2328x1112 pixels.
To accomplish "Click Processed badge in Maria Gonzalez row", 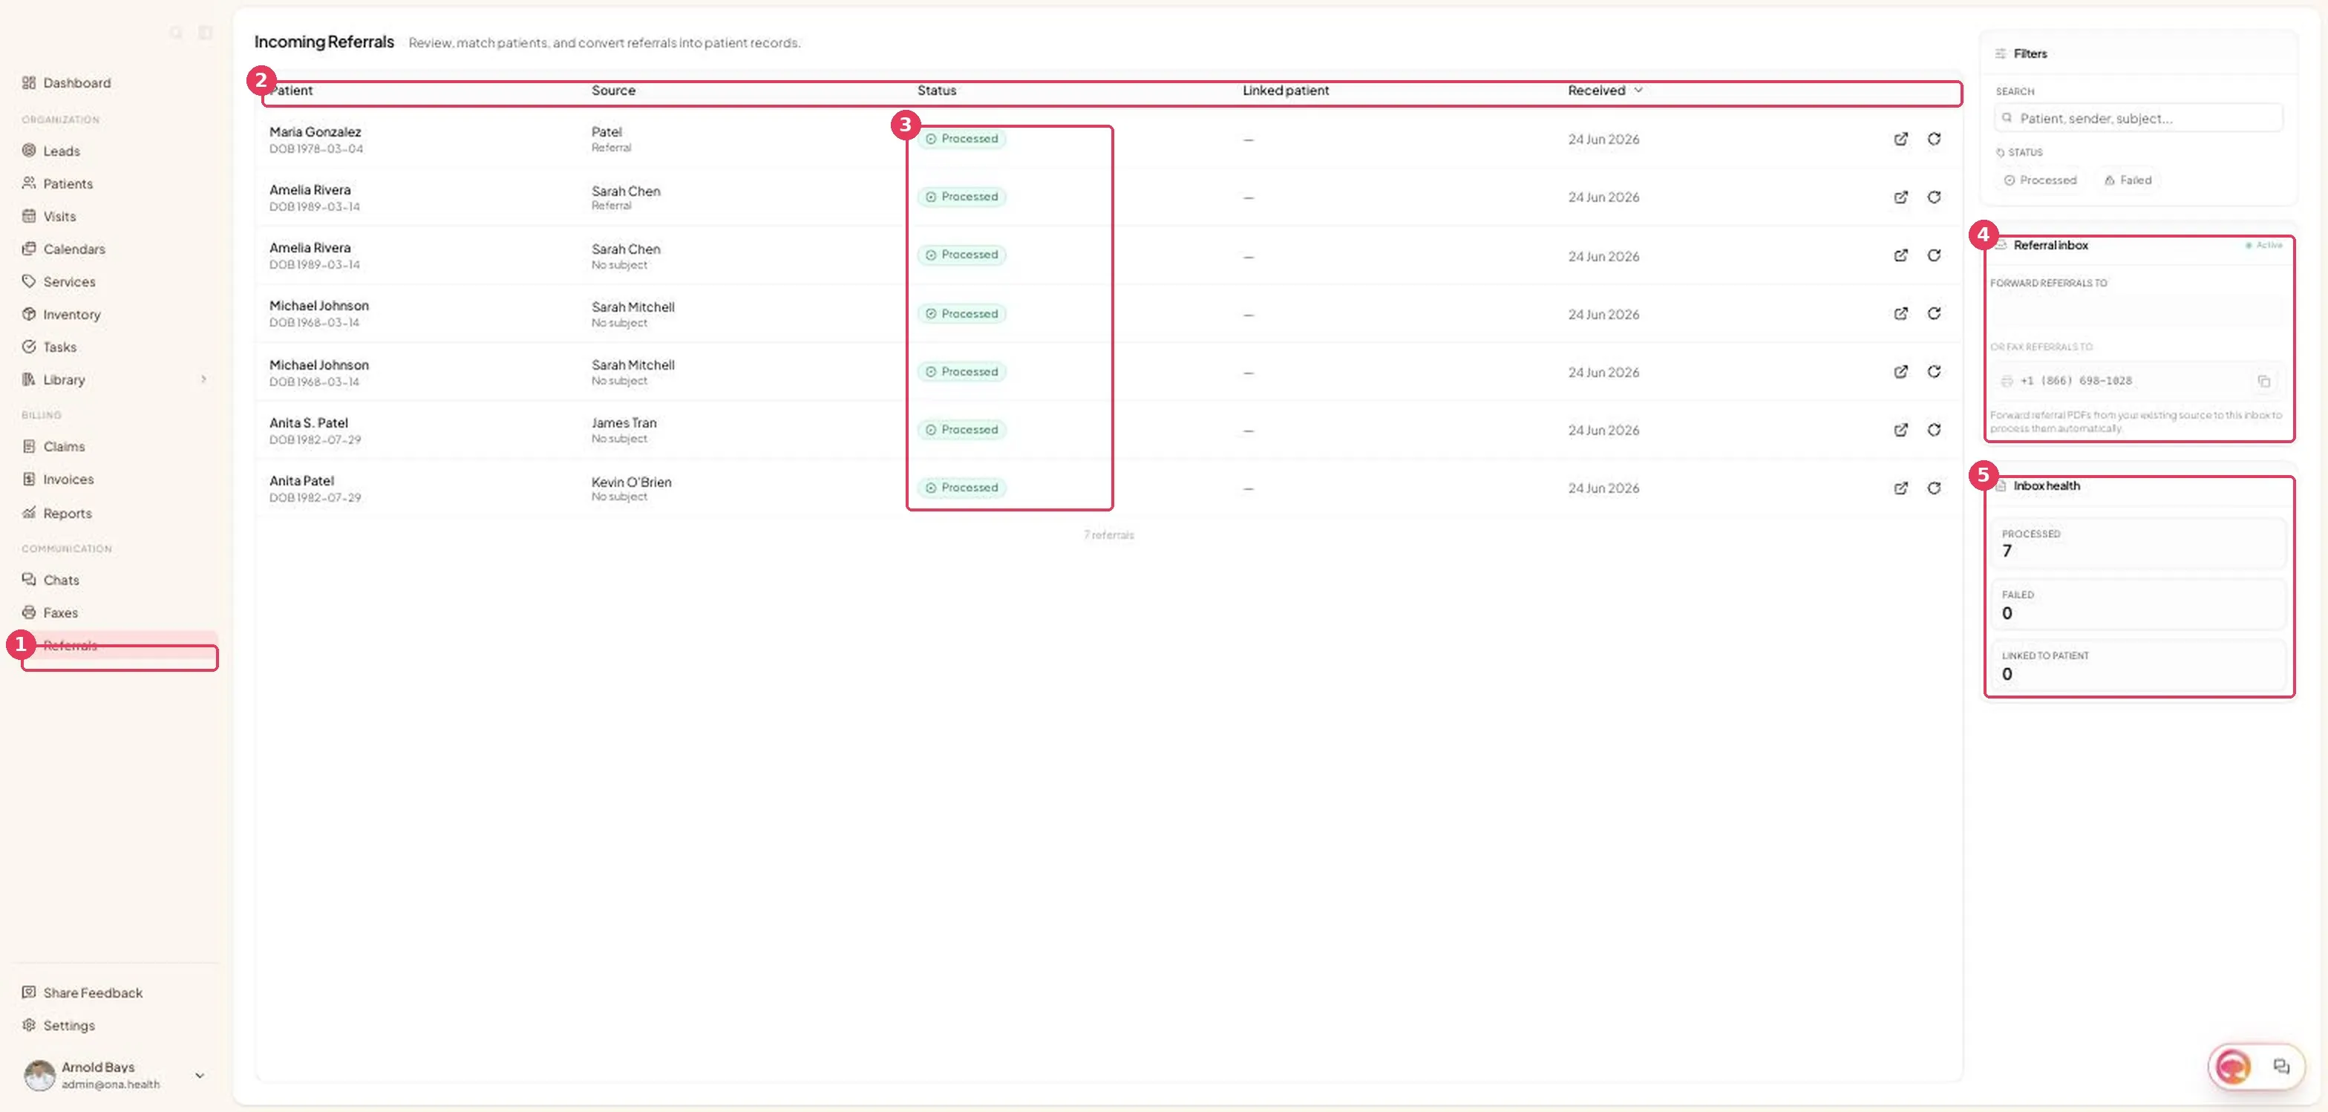I will tap(961, 139).
